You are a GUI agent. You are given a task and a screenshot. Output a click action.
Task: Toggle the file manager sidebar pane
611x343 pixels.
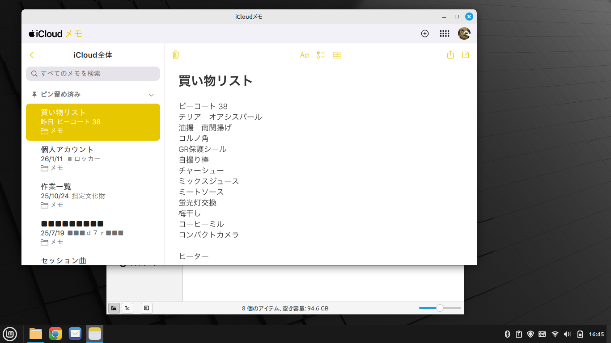pyautogui.click(x=146, y=308)
